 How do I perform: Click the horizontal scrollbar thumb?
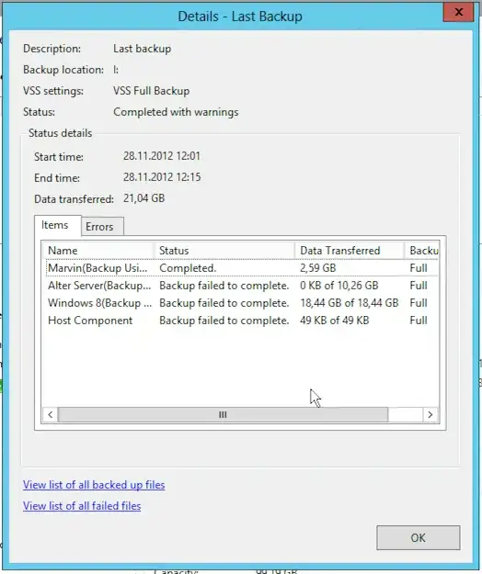pyautogui.click(x=223, y=415)
